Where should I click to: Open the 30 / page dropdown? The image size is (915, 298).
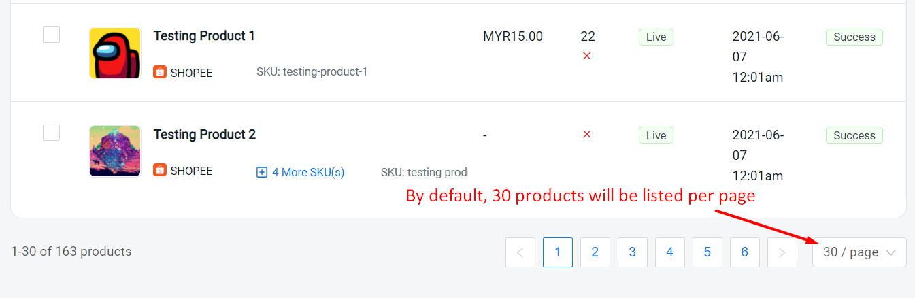859,252
